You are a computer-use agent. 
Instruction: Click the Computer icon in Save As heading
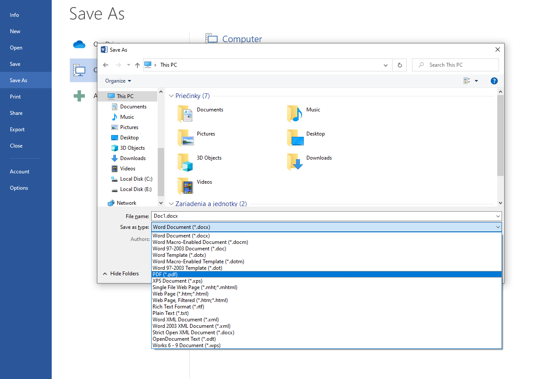point(212,39)
